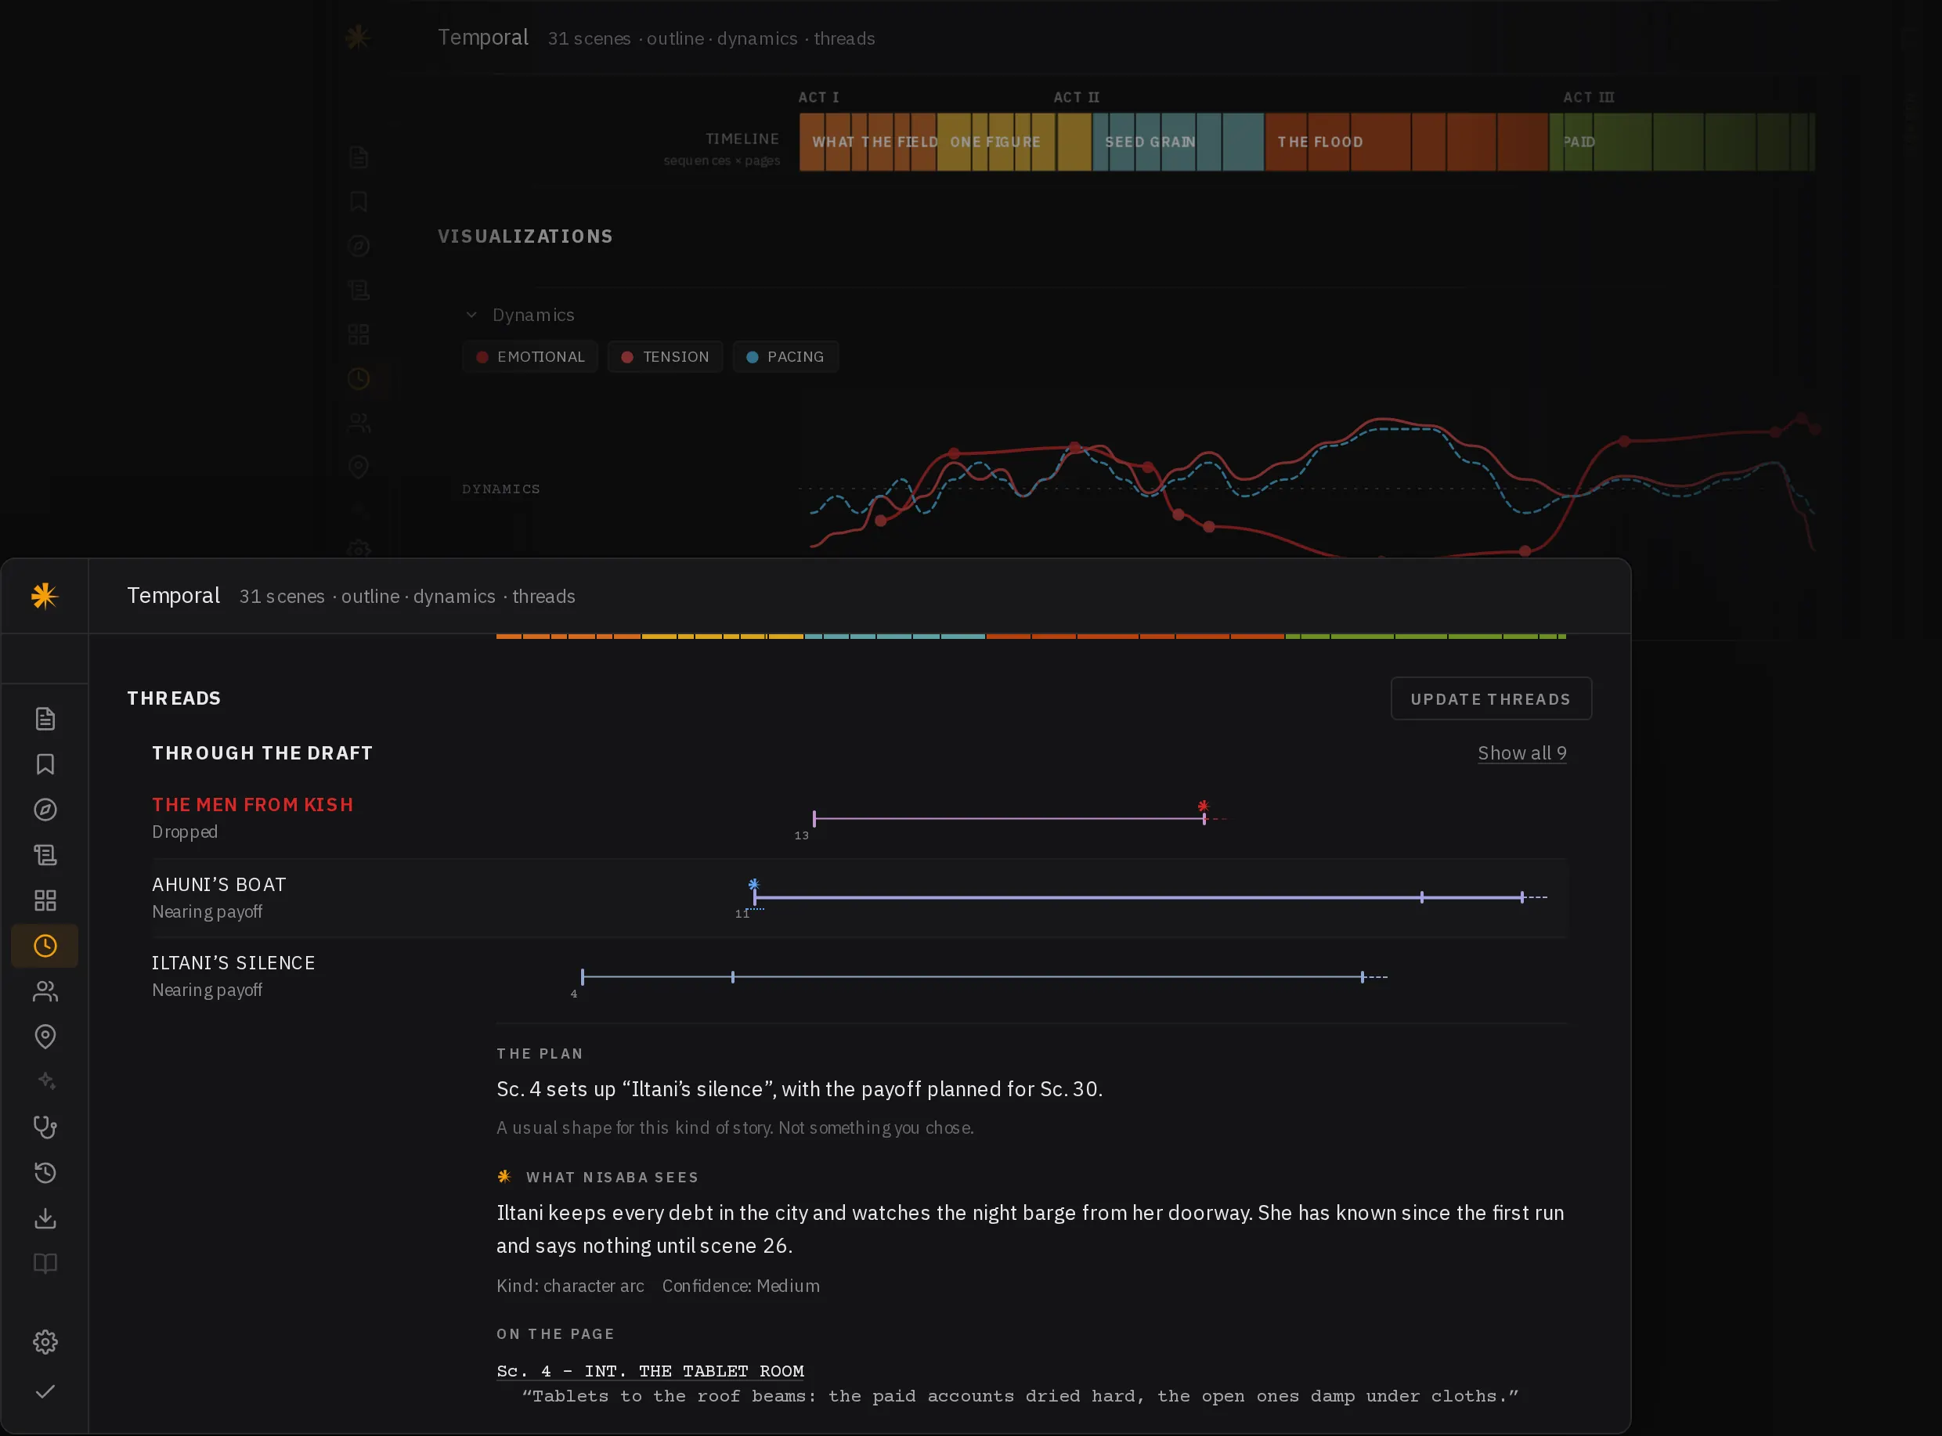
Task: Expand The Men From Kish thread
Action: coord(859,818)
